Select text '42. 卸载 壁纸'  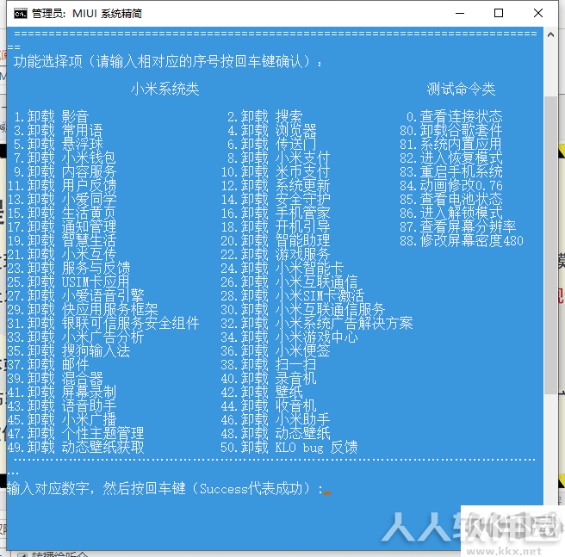pyautogui.click(x=262, y=392)
